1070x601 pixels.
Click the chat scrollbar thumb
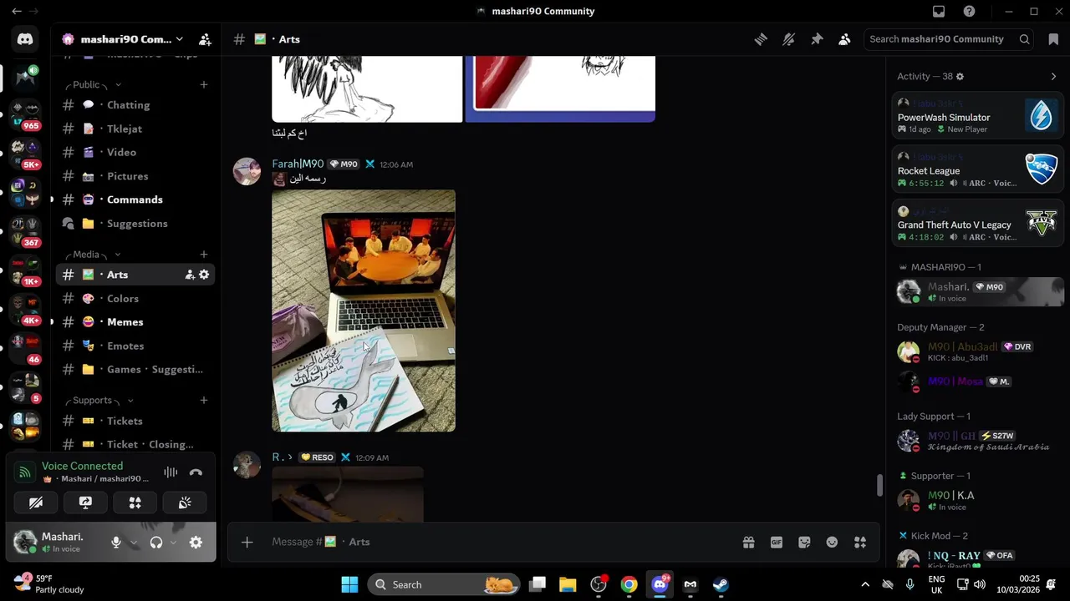coord(879,485)
